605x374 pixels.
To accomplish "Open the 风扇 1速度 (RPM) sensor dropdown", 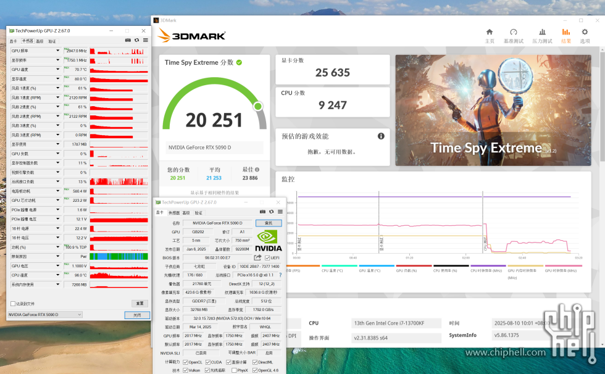I will coord(58,98).
